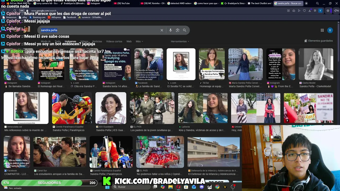Click the 170 of 200 seguidores progress bar
Image resolution: width=340 pixels, height=191 pixels.
pyautogui.click(x=49, y=183)
